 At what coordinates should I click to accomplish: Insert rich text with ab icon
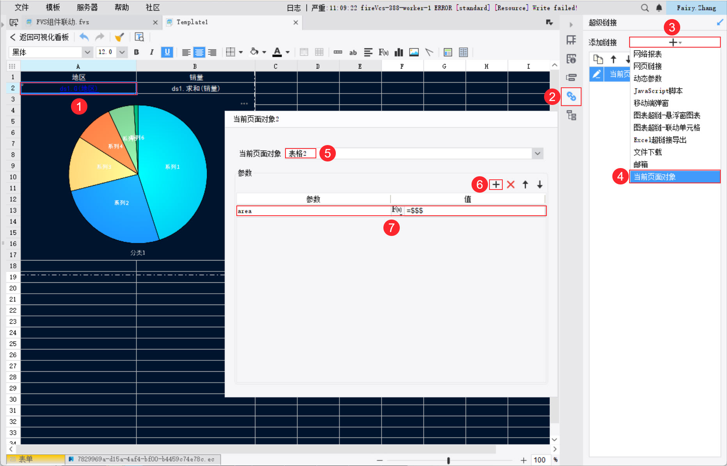353,52
